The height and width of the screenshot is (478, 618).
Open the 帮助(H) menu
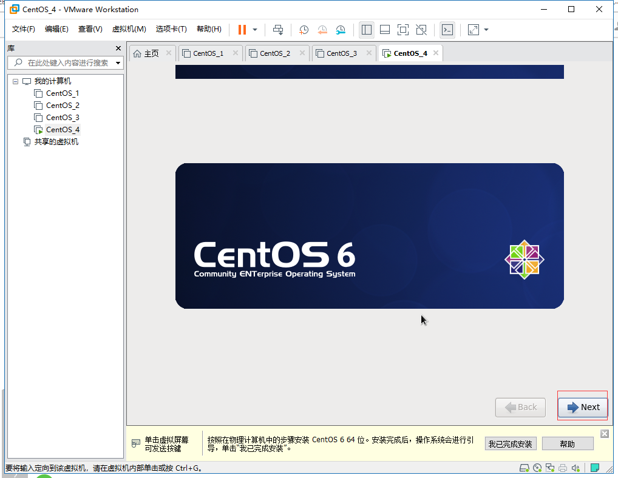click(209, 29)
